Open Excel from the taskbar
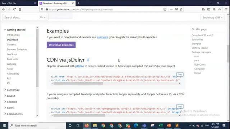Screen dimensions: 230x129 click(x=161, y=125)
